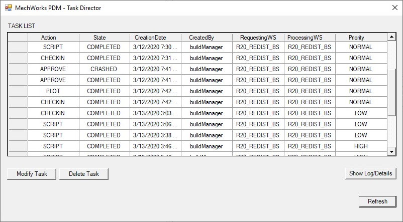Screen dimensions: 403x222
Task: Click the 3/13/2020 3:46 creation date cell
Action: [x=155, y=146]
